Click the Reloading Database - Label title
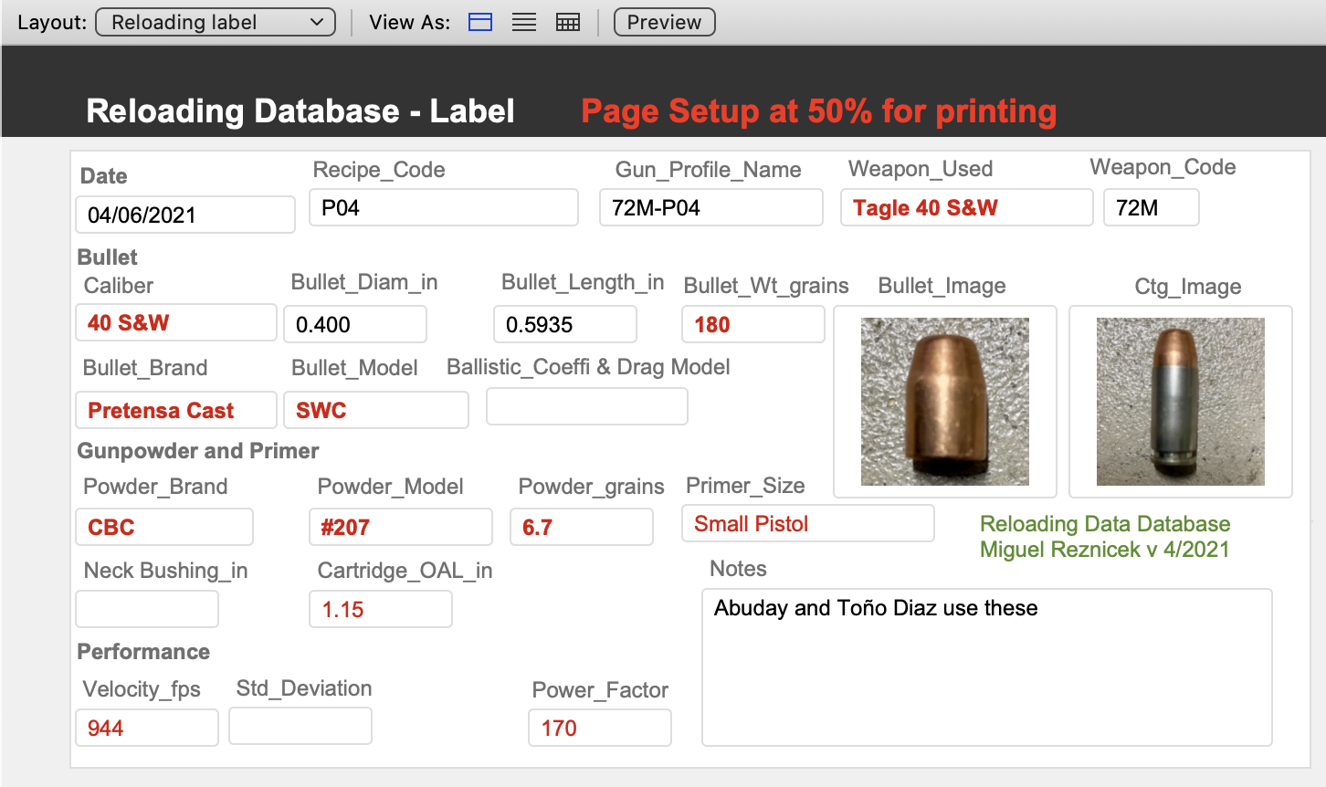Screen dimensions: 1326x787 click(x=300, y=110)
